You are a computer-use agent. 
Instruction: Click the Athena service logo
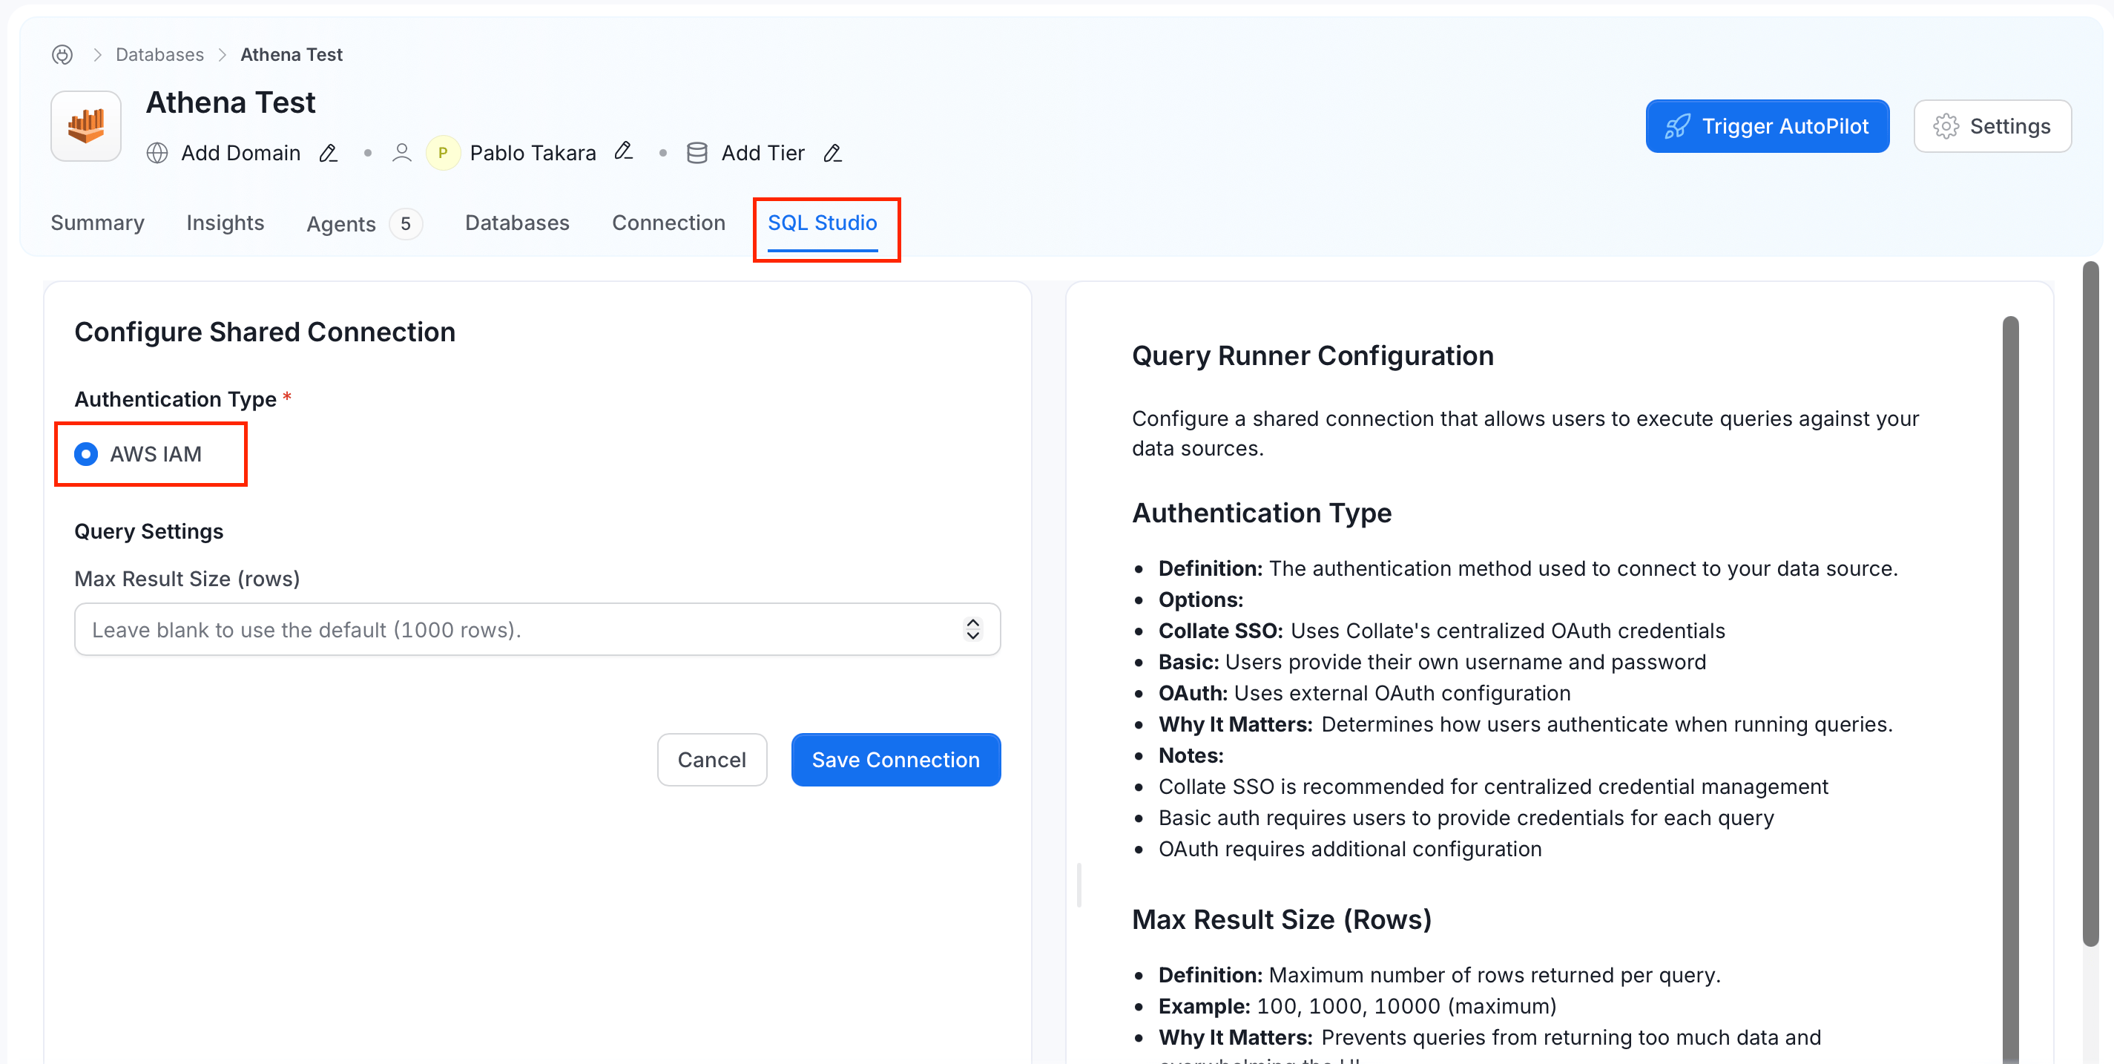tap(86, 125)
